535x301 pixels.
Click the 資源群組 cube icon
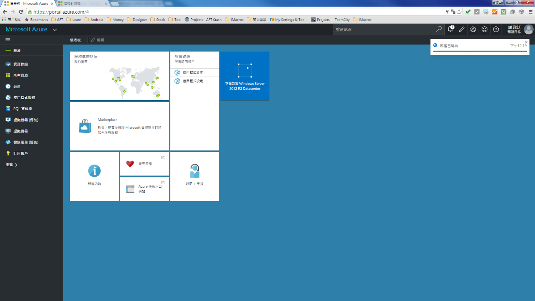click(8, 64)
